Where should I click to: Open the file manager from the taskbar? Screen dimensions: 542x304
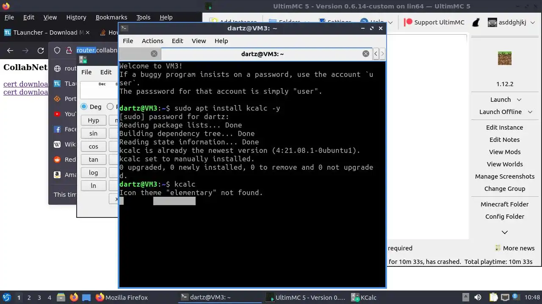point(61,297)
